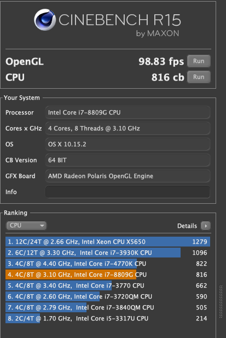This screenshot has height=338, width=226.
Task: Click the Cores x GHz field
Action: point(128,128)
